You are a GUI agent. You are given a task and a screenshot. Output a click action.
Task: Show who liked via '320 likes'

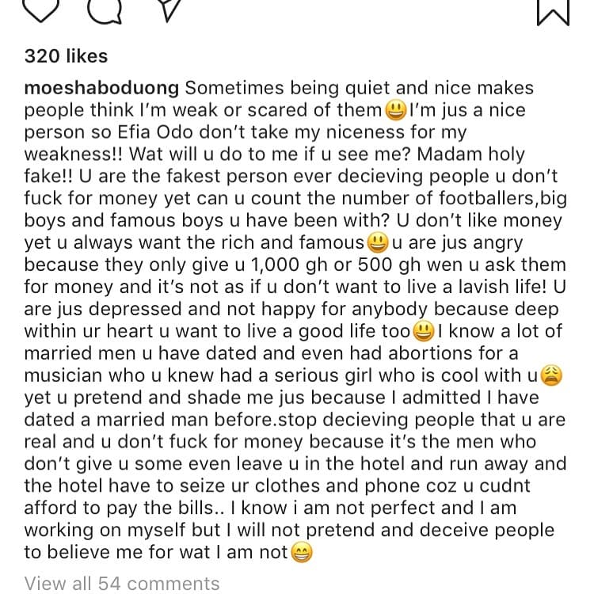pos(67,56)
